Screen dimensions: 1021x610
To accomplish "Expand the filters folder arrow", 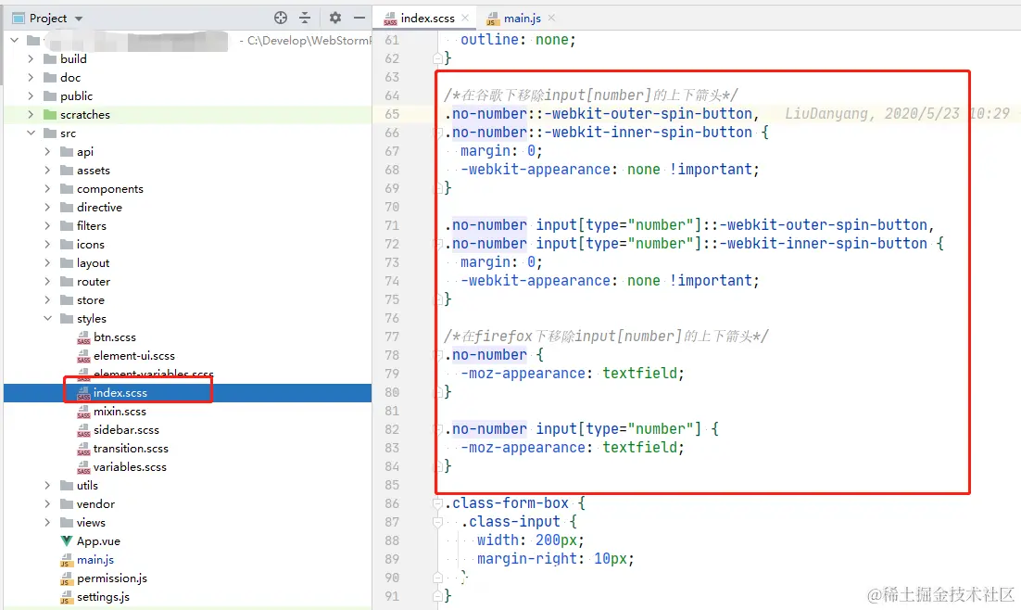I will (47, 226).
